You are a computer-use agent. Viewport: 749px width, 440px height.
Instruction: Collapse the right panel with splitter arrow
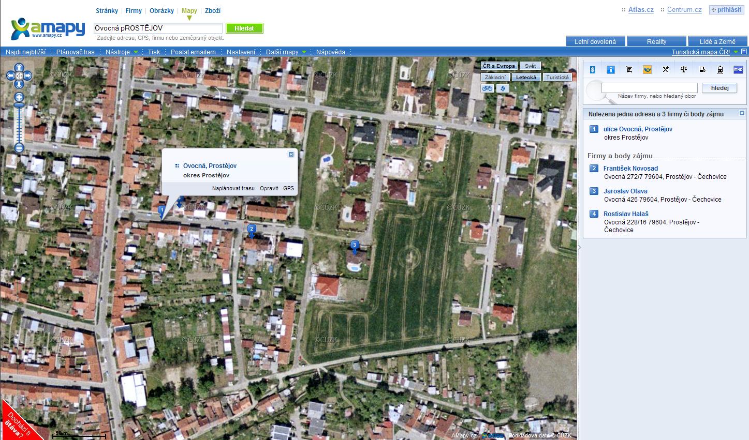click(x=580, y=248)
